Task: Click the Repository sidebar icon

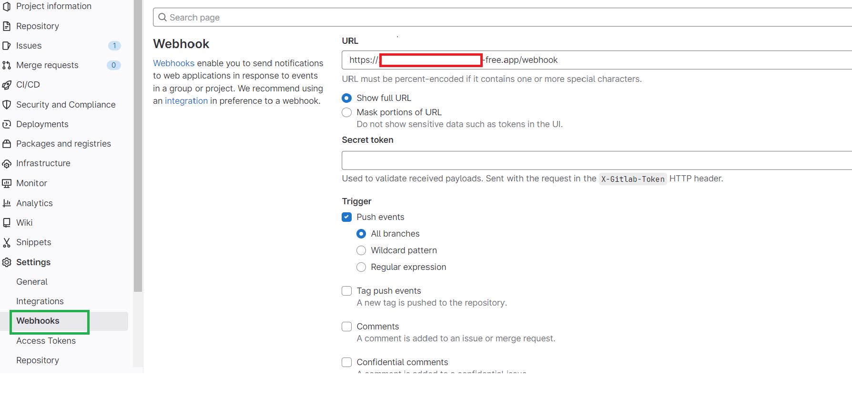Action: coord(7,26)
